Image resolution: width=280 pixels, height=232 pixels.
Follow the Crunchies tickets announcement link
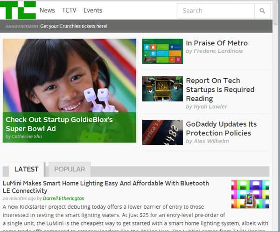pyautogui.click(x=74, y=26)
